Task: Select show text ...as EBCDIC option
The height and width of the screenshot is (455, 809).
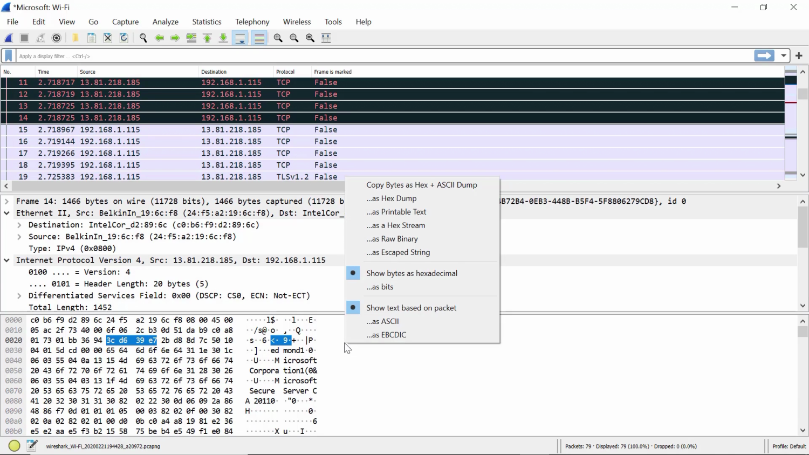Action: tap(422, 335)
